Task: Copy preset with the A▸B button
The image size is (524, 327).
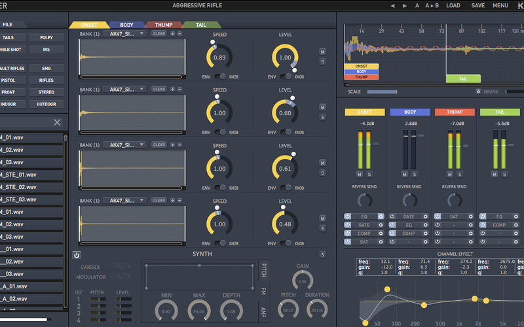Action: (x=432, y=6)
